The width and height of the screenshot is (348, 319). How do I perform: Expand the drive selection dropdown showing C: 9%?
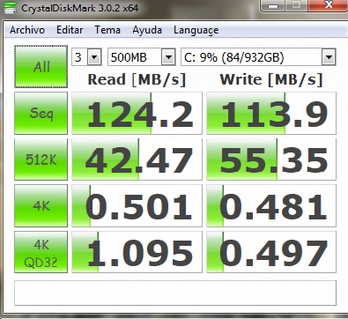pyautogui.click(x=329, y=57)
